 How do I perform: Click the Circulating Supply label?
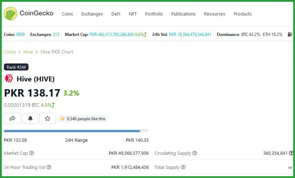click(173, 153)
